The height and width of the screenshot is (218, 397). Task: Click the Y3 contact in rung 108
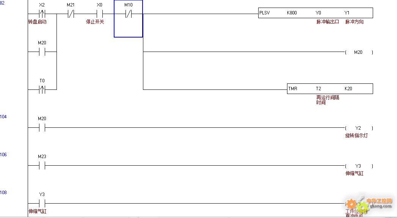(42, 204)
